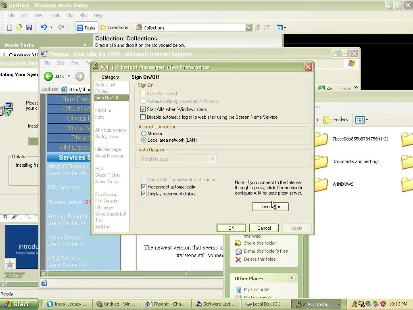
Task: Open Internet Explorer Edit menu
Action: (x=60, y=63)
